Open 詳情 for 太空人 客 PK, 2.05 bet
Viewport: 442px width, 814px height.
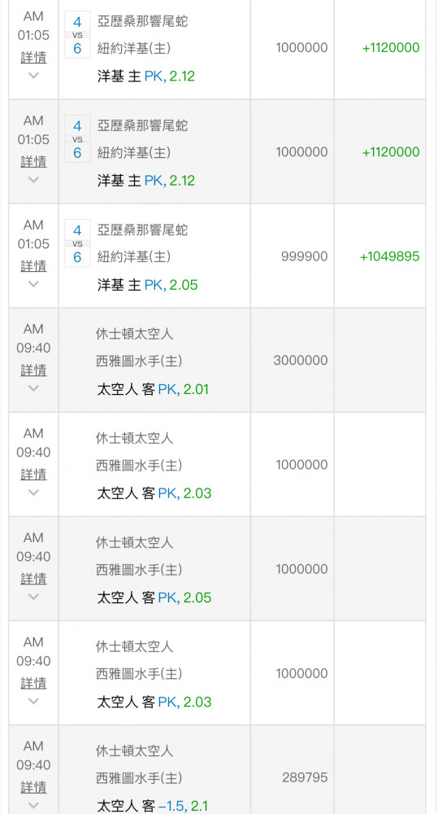tap(33, 578)
